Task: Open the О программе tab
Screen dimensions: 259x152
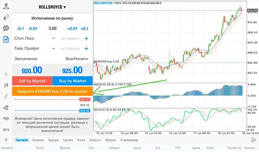Action: click(129, 140)
